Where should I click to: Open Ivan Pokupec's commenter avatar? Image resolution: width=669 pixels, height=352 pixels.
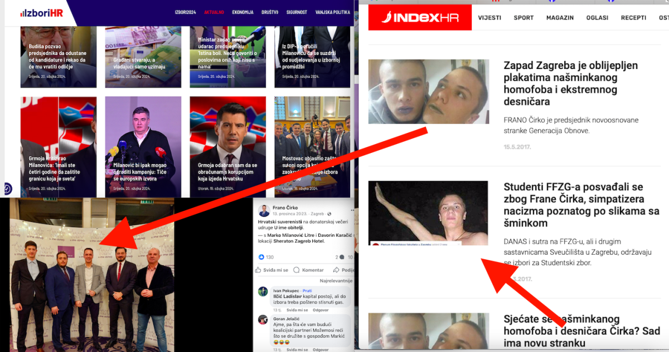click(x=263, y=291)
